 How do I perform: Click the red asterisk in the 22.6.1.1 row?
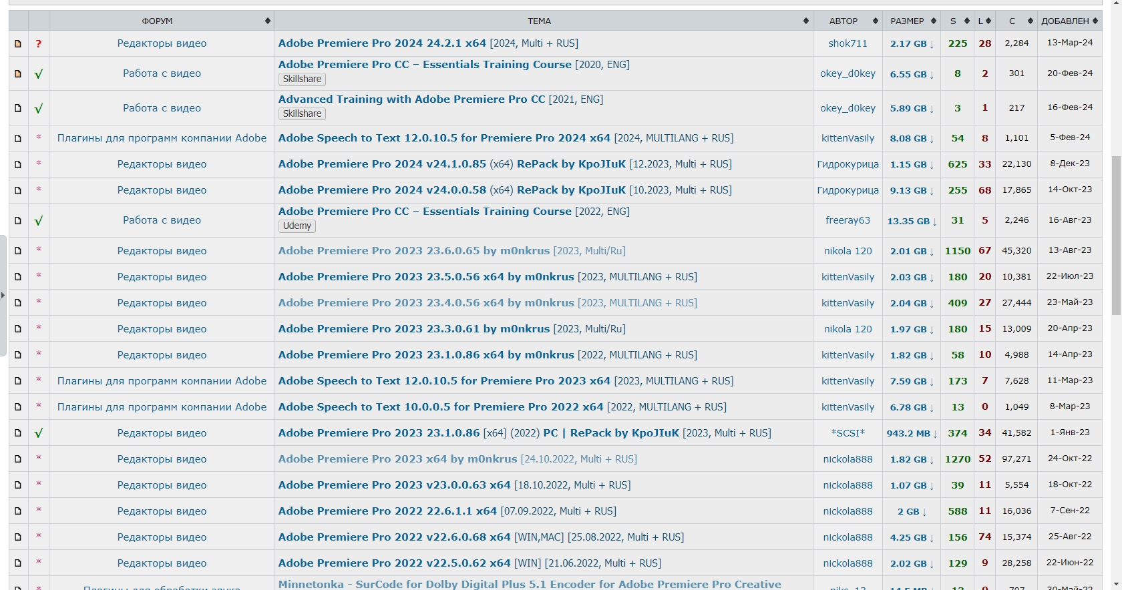point(39,510)
